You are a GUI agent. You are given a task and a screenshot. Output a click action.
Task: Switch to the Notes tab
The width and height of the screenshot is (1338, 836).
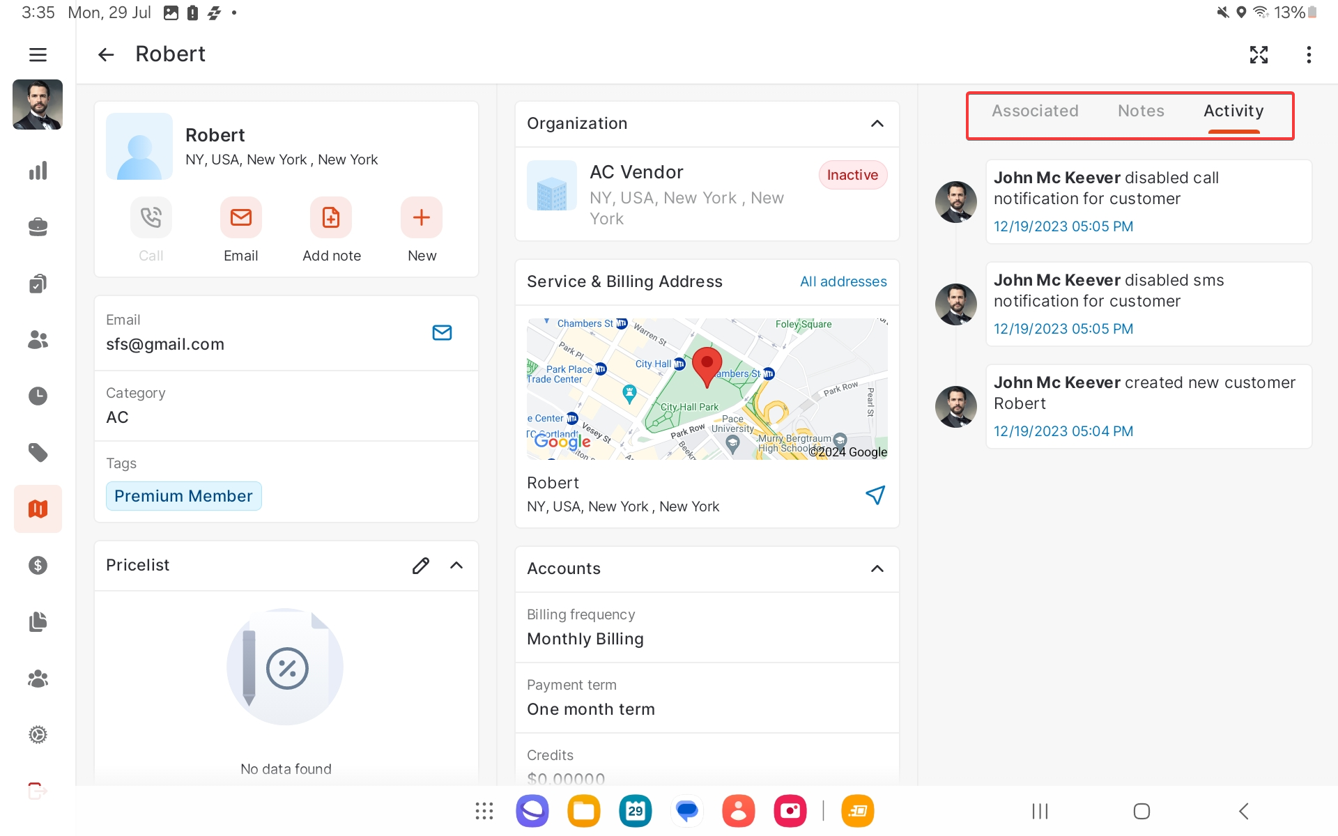tap(1141, 111)
